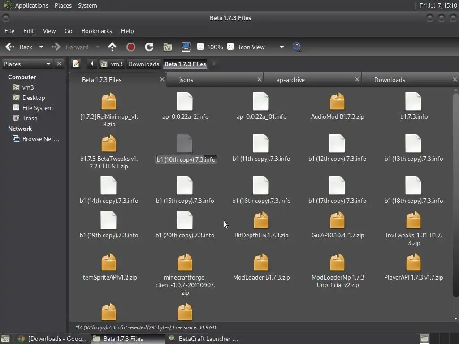
Task: Expand the Places sidebar selector dropdown
Action: pos(27,64)
